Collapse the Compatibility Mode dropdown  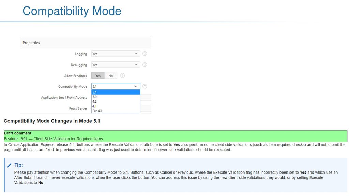(x=116, y=86)
